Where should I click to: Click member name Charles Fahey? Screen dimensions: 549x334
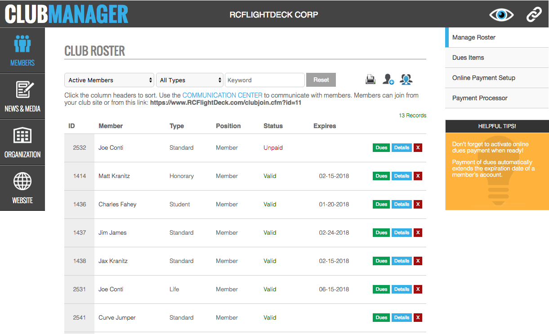[117, 204]
